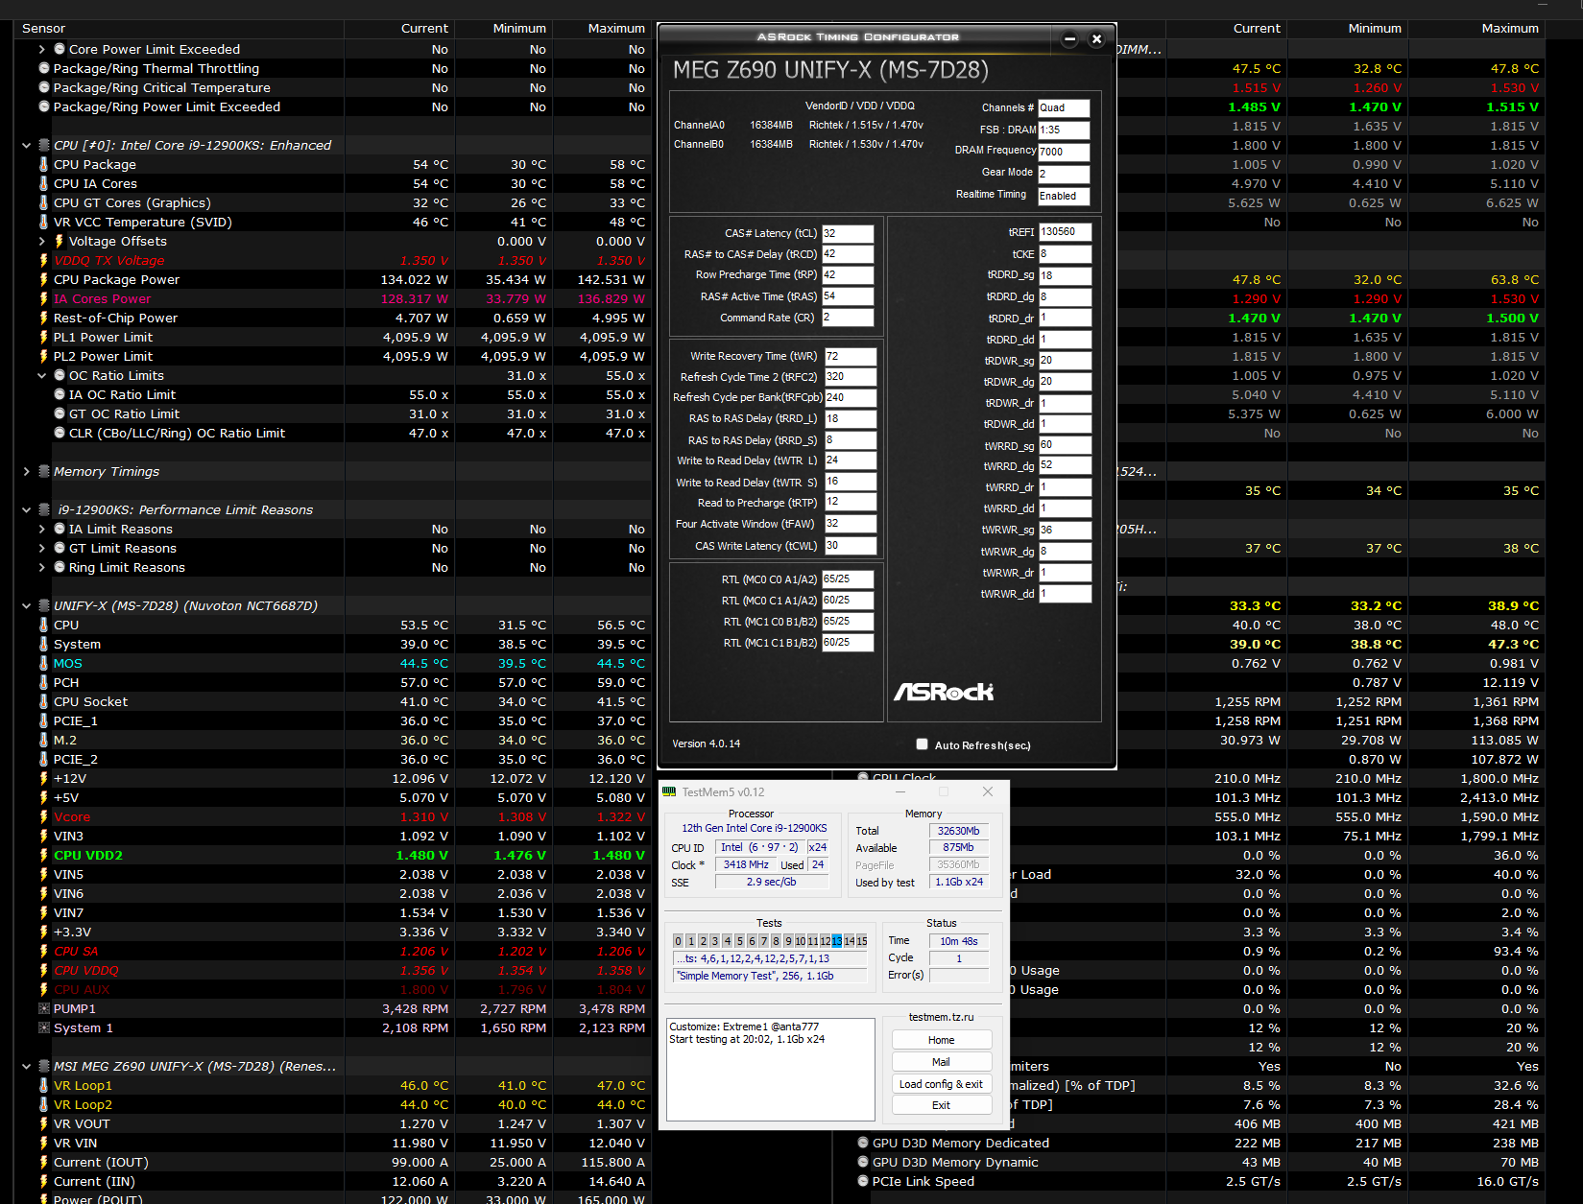
Task: Select highlighted test number 13 in TestMem5
Action: [837, 941]
